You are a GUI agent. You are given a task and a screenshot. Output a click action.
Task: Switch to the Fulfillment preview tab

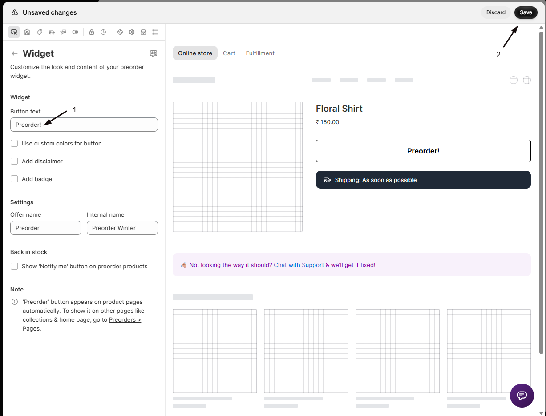click(x=260, y=53)
